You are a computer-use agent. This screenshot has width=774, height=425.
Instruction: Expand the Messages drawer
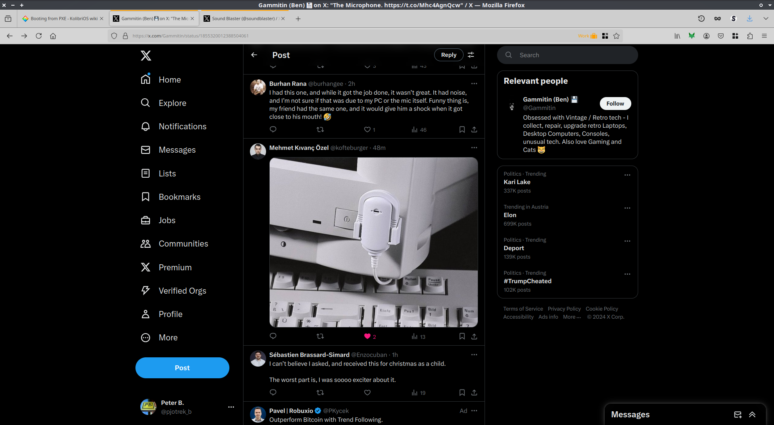(752, 415)
